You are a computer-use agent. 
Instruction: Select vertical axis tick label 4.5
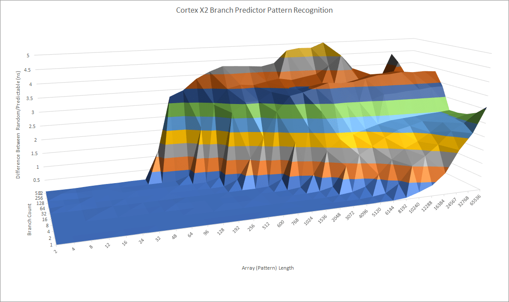pos(28,70)
